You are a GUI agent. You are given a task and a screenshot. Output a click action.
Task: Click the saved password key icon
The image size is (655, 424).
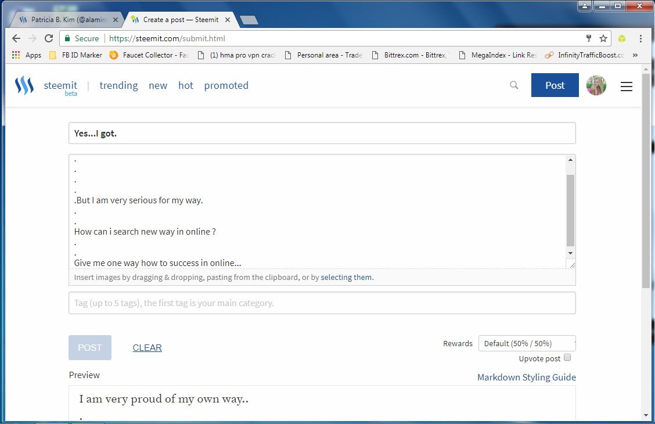pos(589,38)
